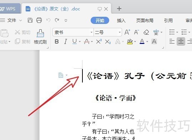
Task: Apply Subscript formatting
Action: (x=108, y=42)
